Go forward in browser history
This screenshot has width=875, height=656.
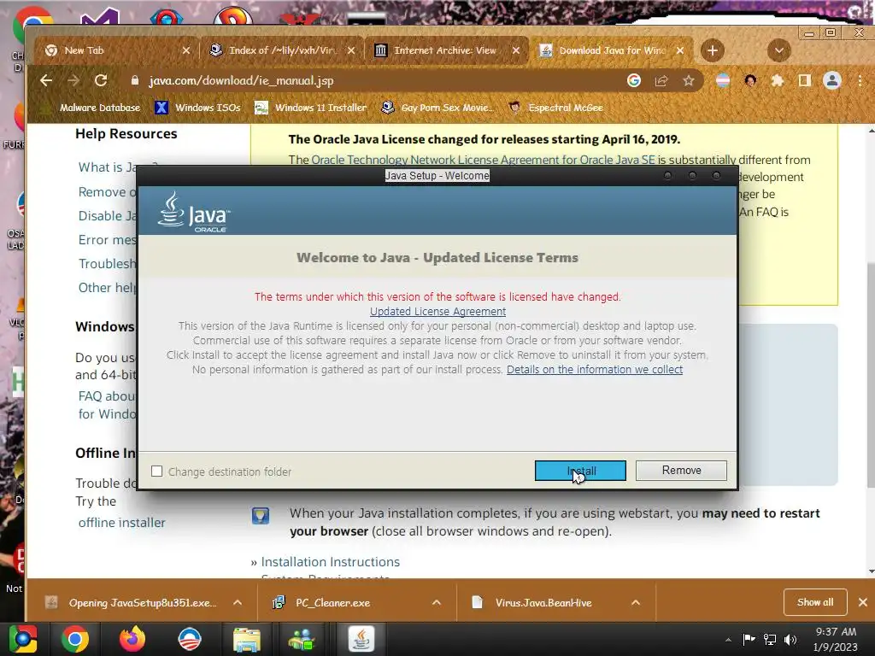[x=73, y=80]
